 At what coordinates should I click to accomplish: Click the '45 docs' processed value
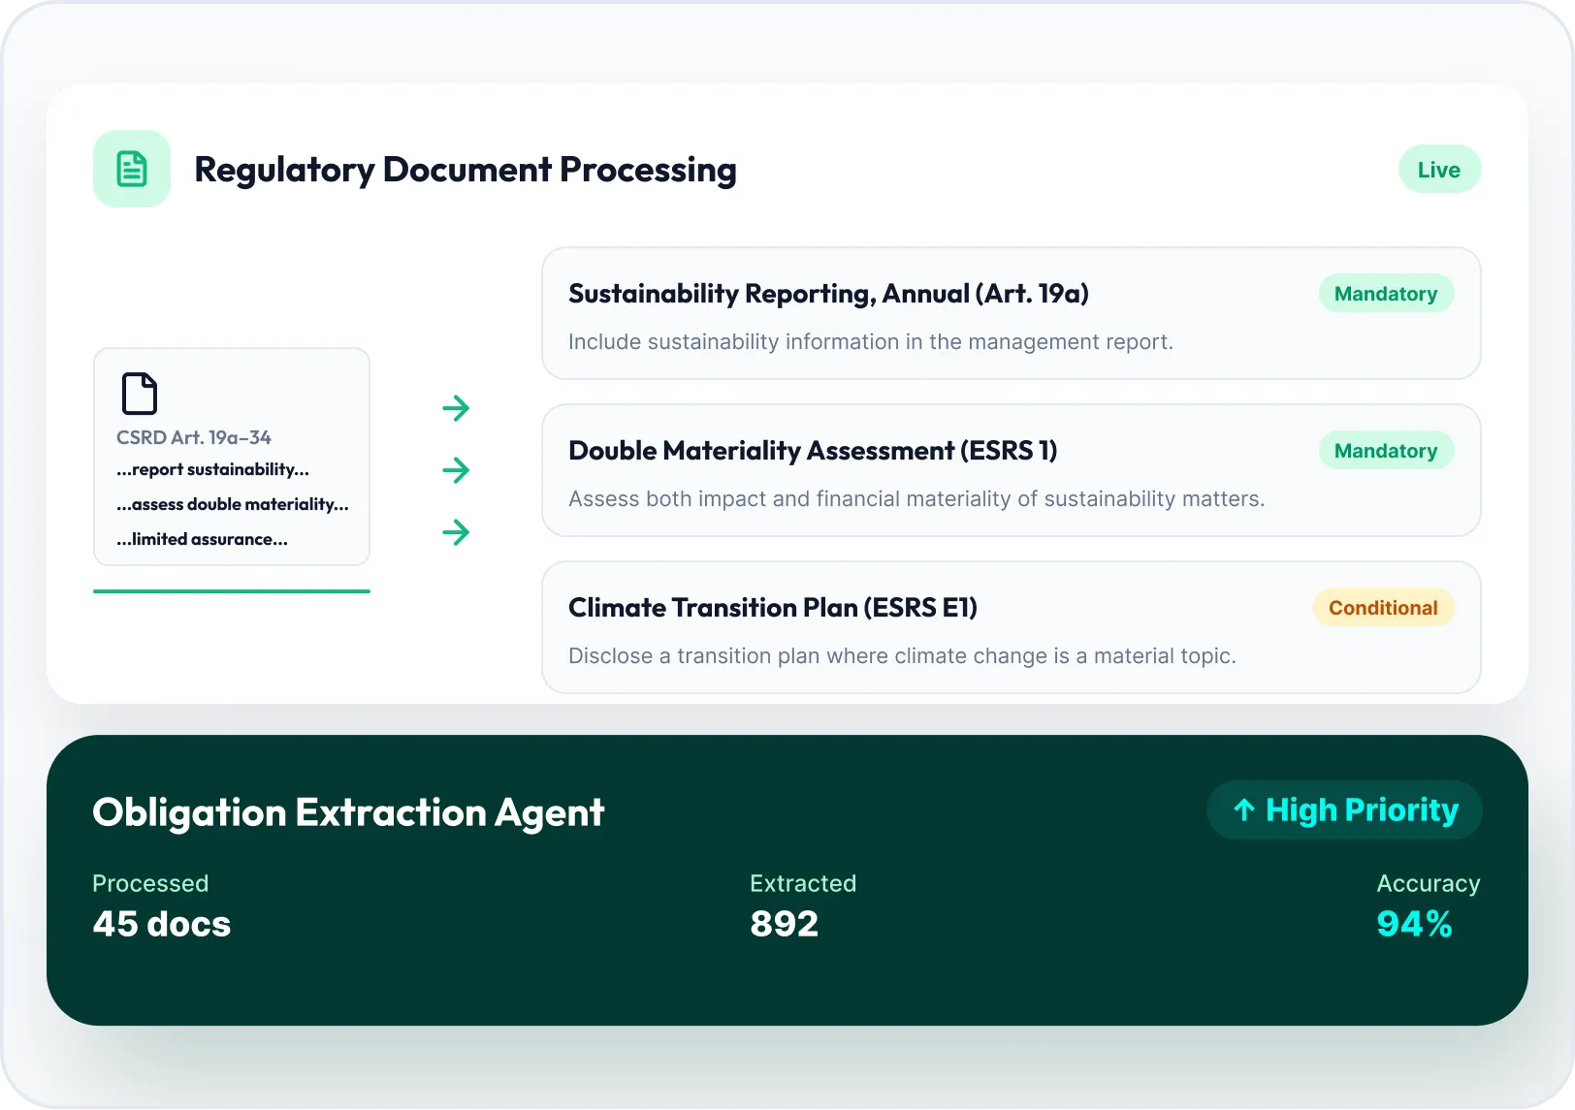162,924
